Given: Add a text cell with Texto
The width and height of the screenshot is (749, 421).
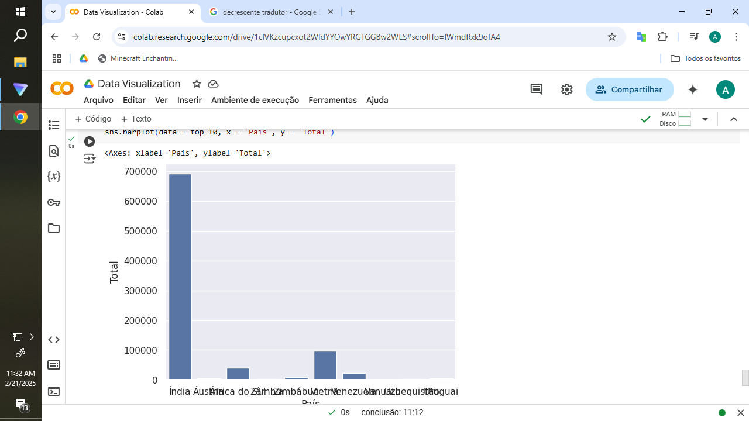Looking at the screenshot, I should click(x=136, y=119).
